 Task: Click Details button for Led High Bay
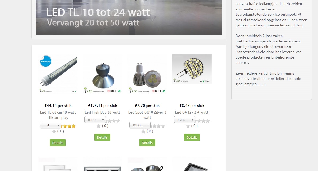pyautogui.click(x=102, y=137)
